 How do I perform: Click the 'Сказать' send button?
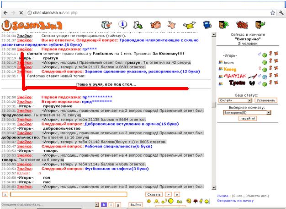[154, 194]
